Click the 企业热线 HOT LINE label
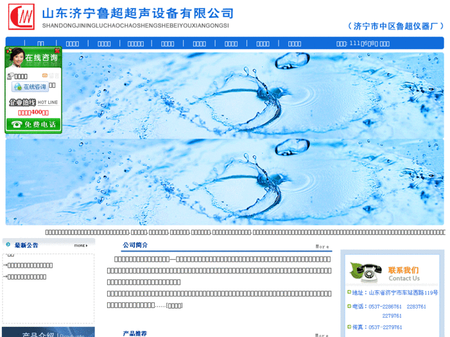Screen dimensions: 450x337 33,102
